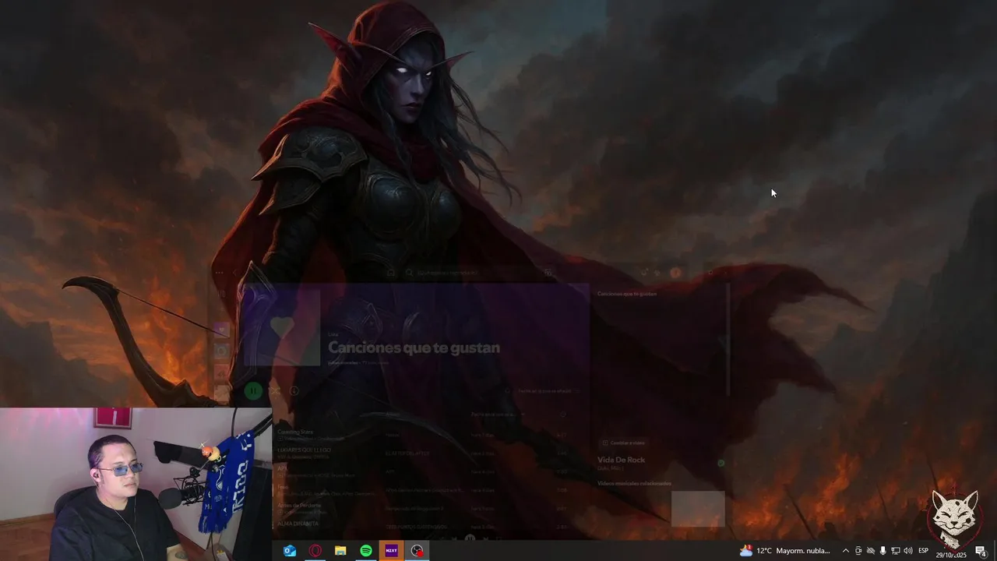The height and width of the screenshot is (561, 997).
Task: Open the NZXT app taskbar icon
Action: (x=391, y=551)
